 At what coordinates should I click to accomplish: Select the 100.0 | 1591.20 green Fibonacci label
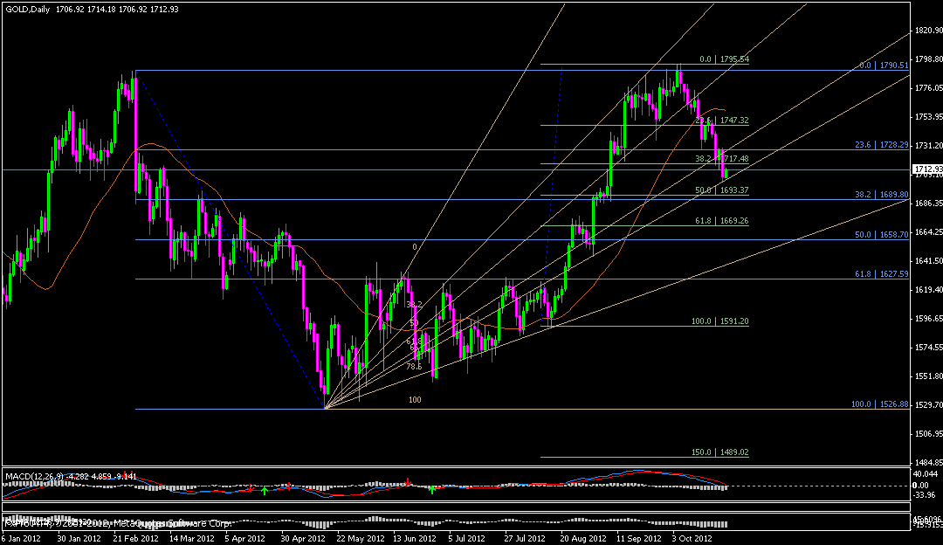point(719,321)
